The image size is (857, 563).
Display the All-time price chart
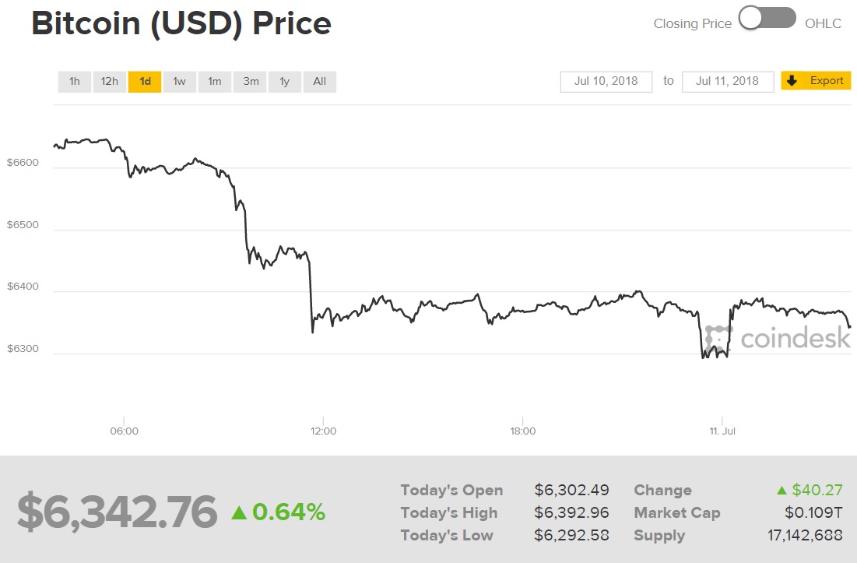pyautogui.click(x=319, y=81)
